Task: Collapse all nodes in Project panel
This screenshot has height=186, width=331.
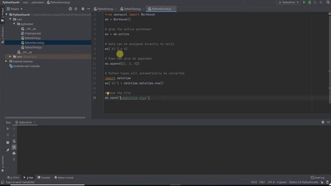Action: pos(76,9)
